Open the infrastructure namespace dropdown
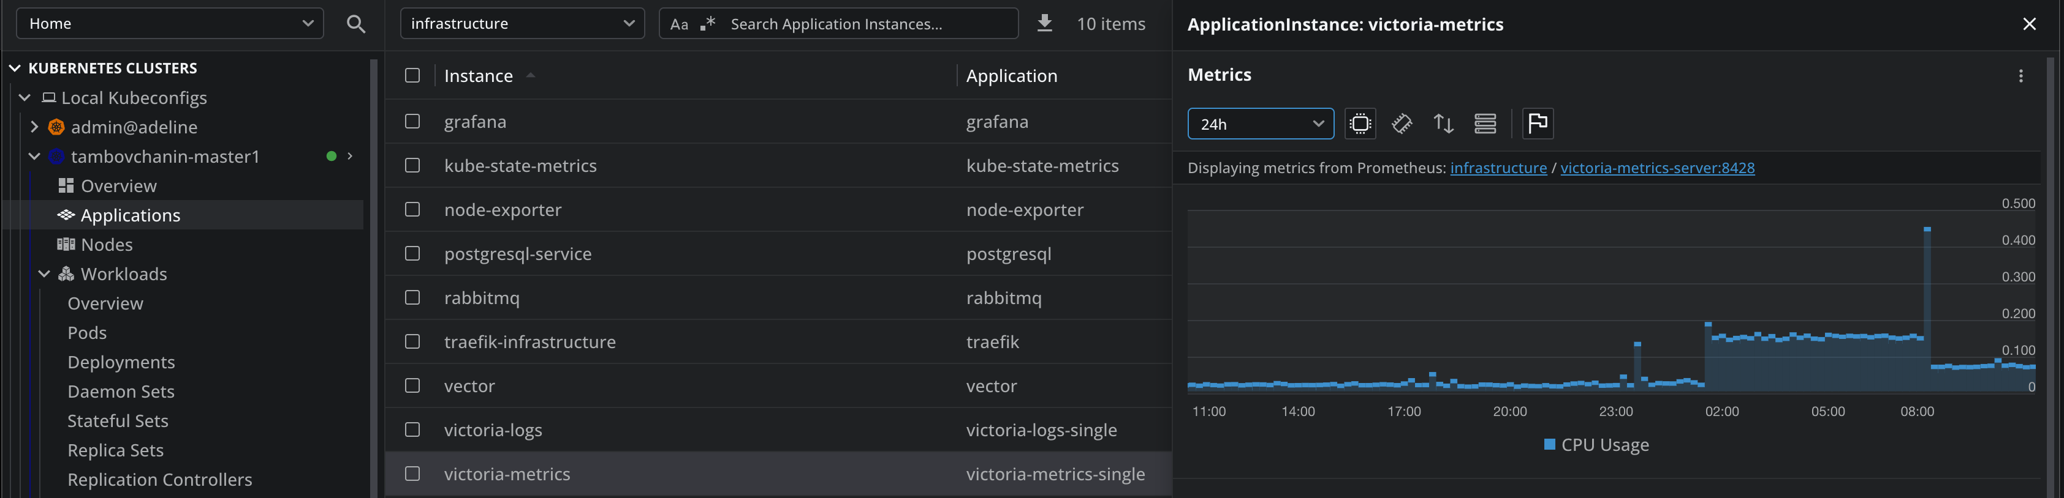Image resolution: width=2064 pixels, height=498 pixels. [522, 24]
